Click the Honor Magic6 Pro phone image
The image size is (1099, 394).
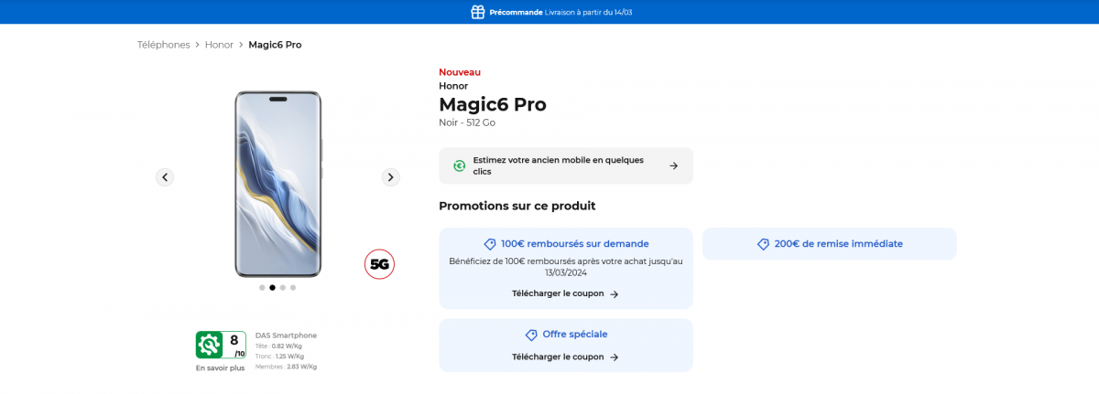[x=277, y=184]
